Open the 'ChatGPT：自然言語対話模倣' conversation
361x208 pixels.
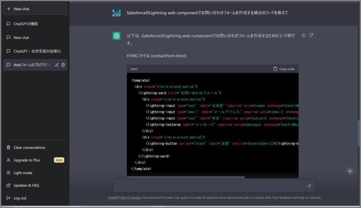(x=38, y=51)
